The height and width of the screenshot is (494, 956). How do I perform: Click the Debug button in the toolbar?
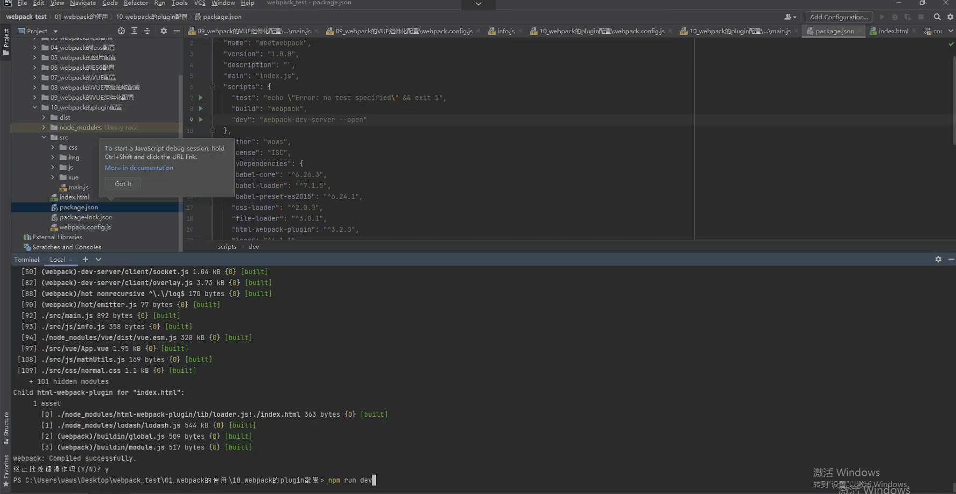(x=895, y=17)
